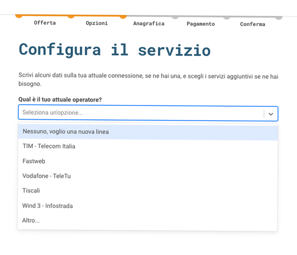Go to the Offerta step
The width and height of the screenshot is (297, 255).
45,23
